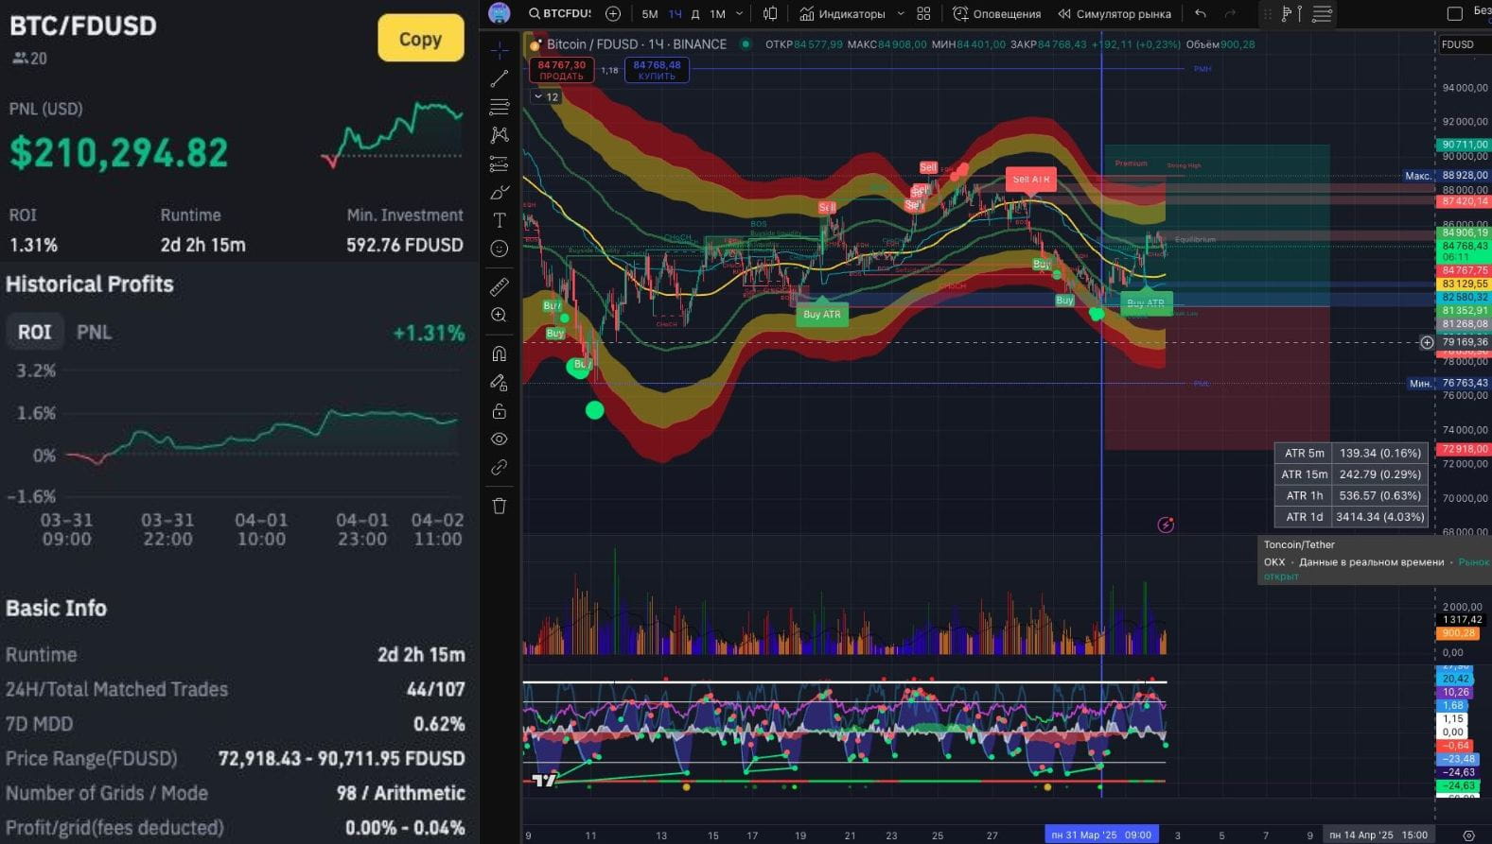Click the toolbar horizontal lines icon
Image resolution: width=1492 pixels, height=844 pixels.
(x=1322, y=13)
